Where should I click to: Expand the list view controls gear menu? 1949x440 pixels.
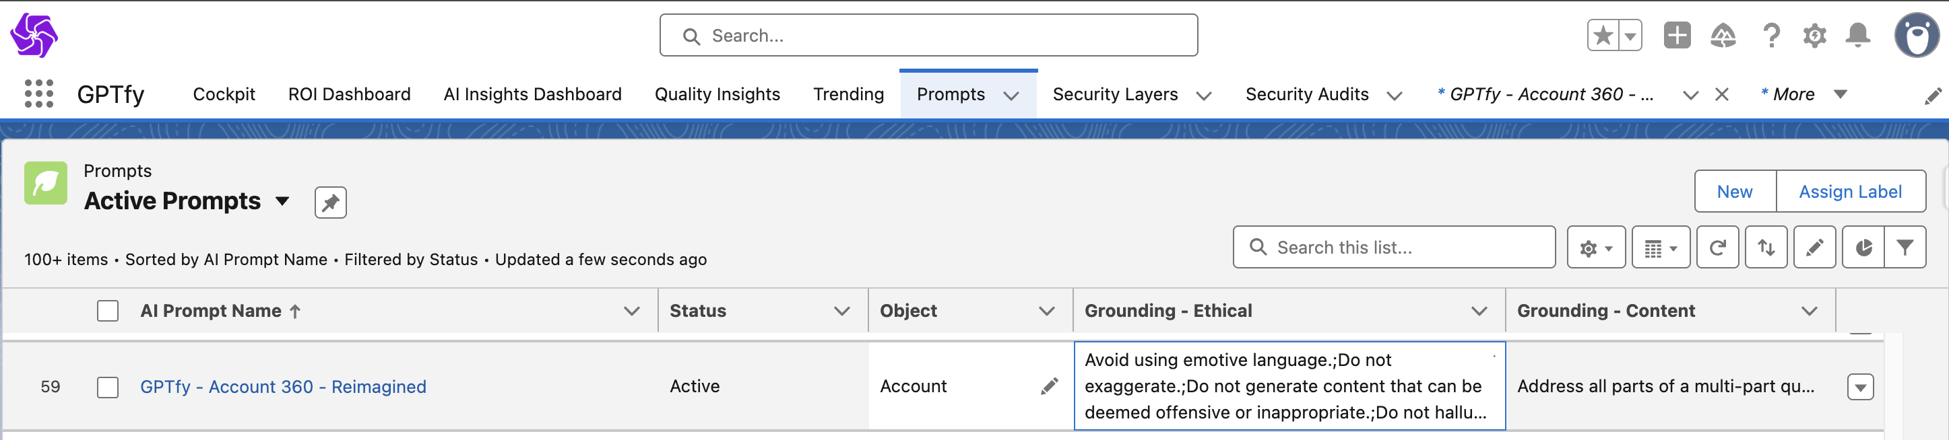(1596, 247)
